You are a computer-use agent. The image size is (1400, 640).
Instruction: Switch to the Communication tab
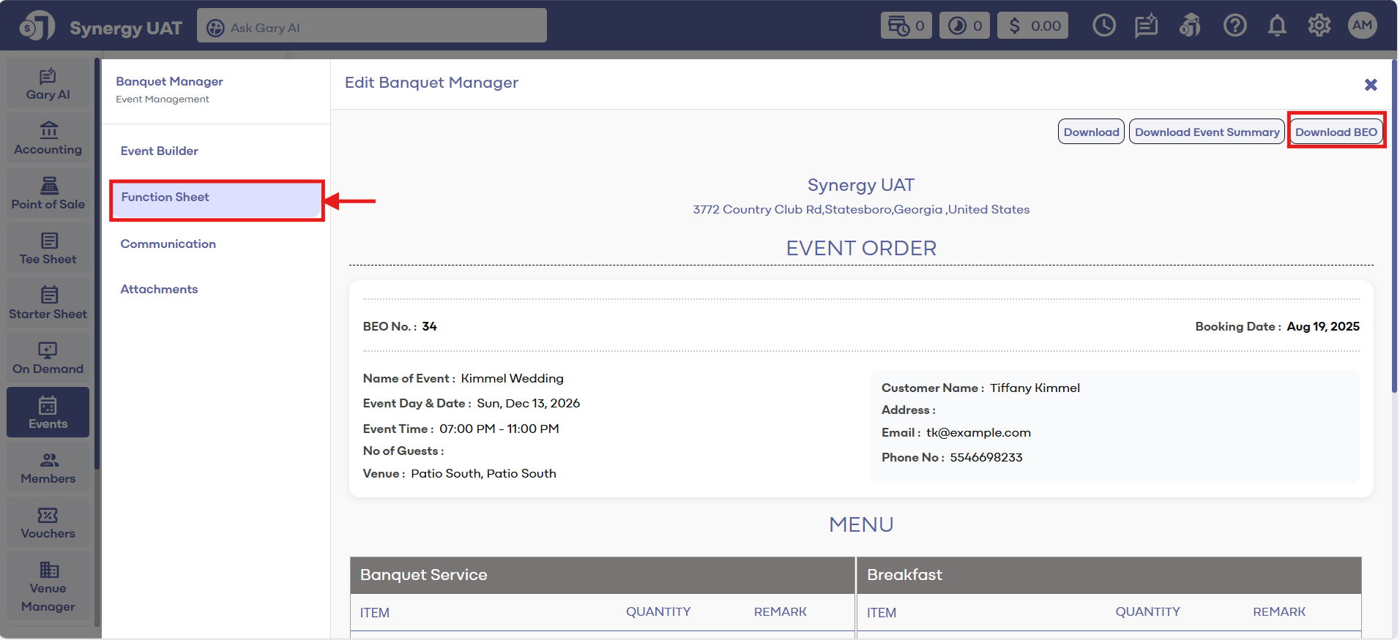(x=168, y=244)
